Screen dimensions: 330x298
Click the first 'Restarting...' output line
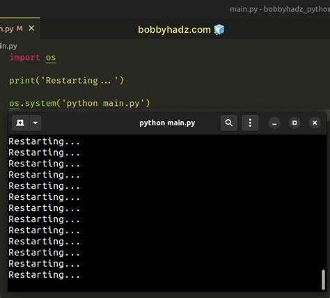(44, 141)
